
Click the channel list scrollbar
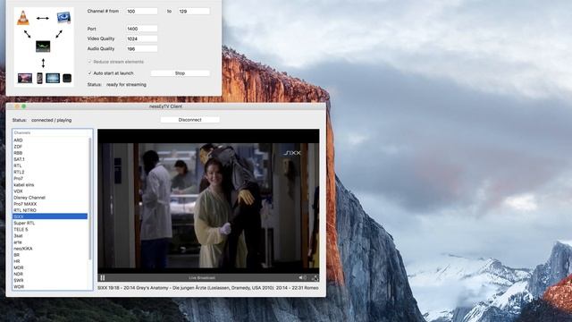(x=90, y=199)
